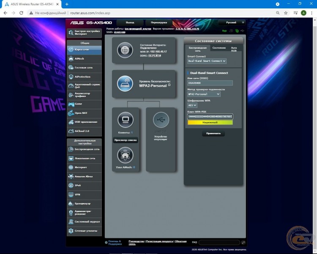
Task: Follow the DDNS ПЕРЕЙТИ link
Action: pos(155,56)
